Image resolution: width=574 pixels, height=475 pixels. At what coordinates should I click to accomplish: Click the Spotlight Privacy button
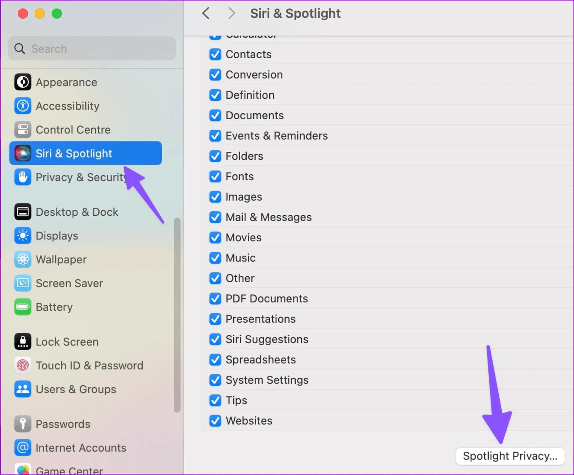pyautogui.click(x=510, y=456)
